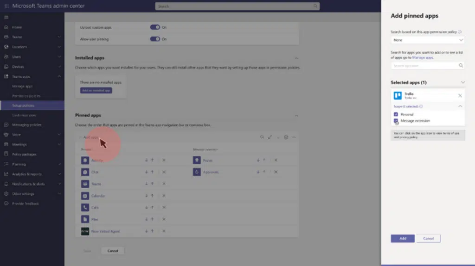Click the info icon beside permission policy label
This screenshot has width=475, height=266.
(x=460, y=32)
